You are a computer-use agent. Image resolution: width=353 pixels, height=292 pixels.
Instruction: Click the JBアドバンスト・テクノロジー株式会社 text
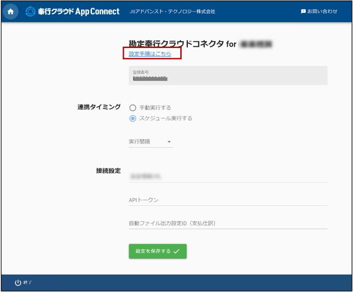(x=172, y=12)
